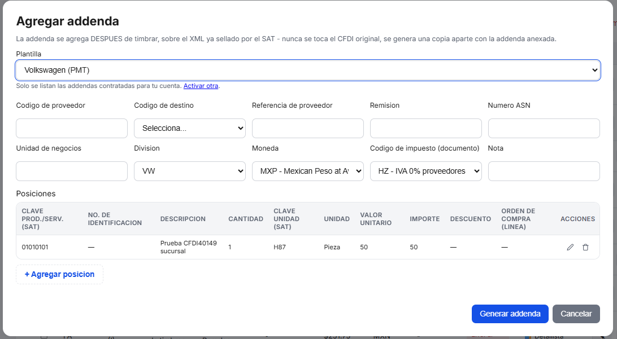Click the IMPORTE column header

(424, 219)
